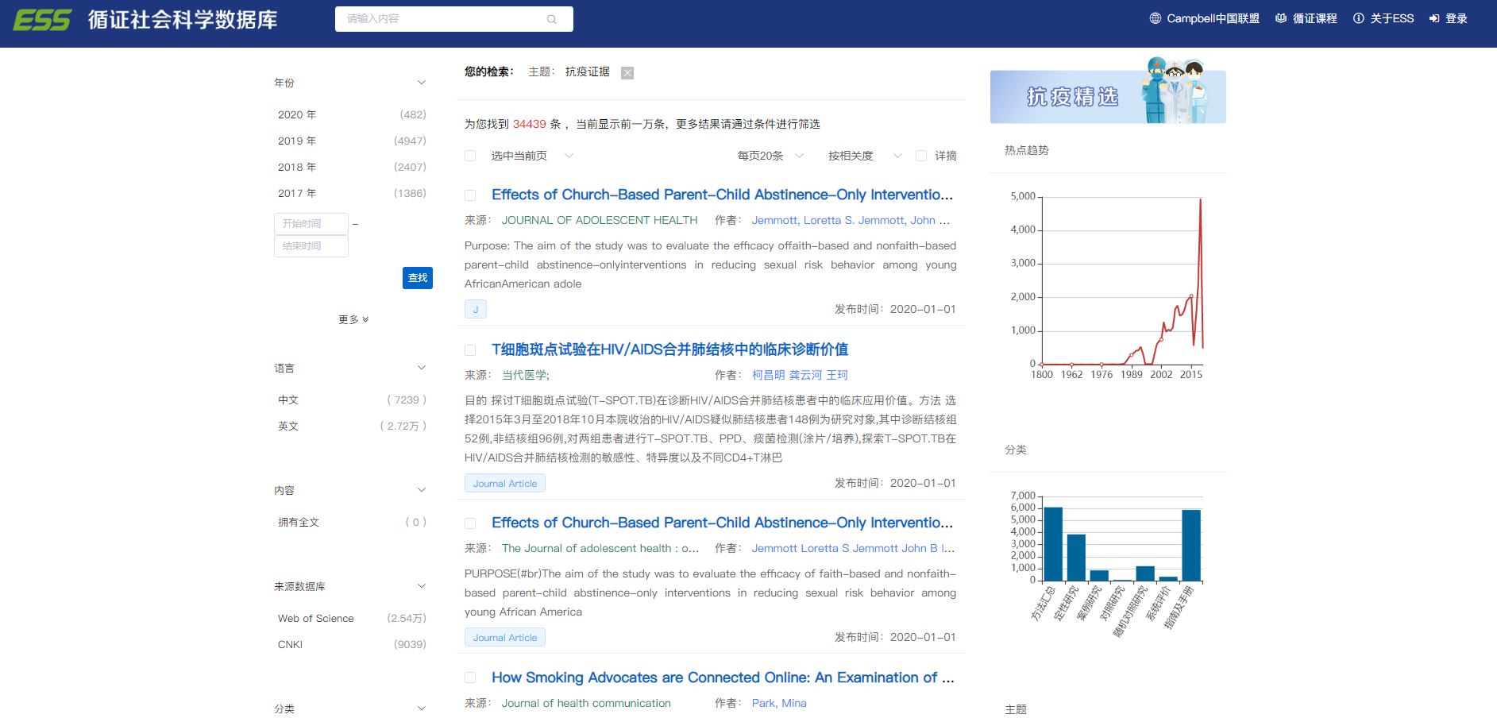Select the How Smoking Advocates result checkbox
This screenshot has width=1497, height=722.
pos(470,678)
